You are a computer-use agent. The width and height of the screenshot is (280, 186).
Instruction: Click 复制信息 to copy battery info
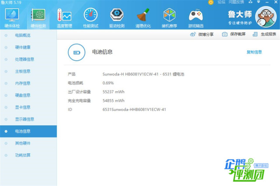pyautogui.click(x=254, y=52)
